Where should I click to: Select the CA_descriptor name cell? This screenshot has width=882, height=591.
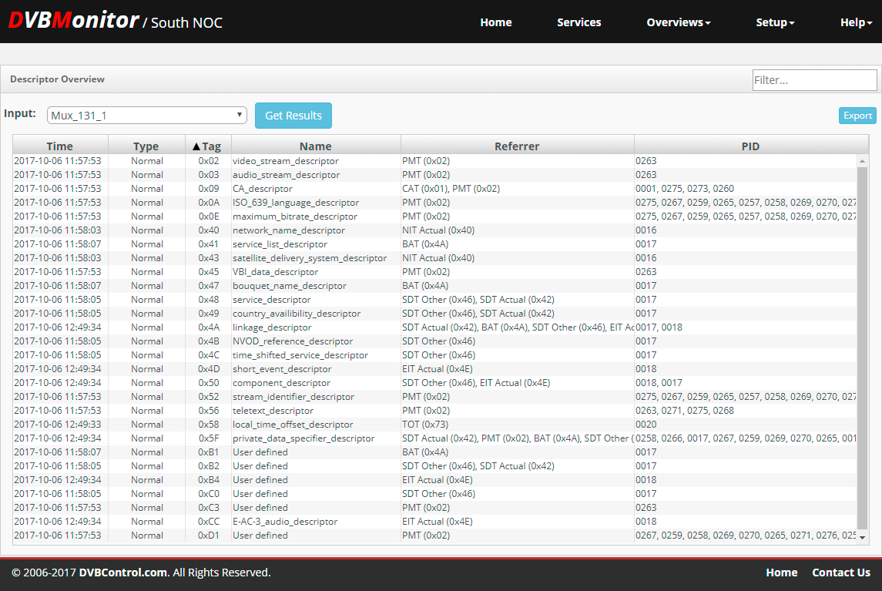263,189
